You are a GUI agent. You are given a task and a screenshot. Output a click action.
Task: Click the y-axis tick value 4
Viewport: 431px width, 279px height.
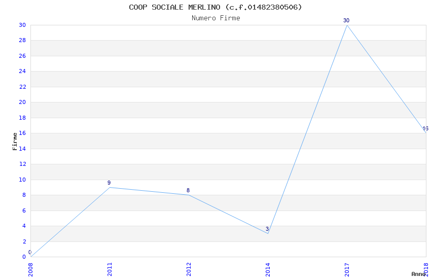pos(24,226)
